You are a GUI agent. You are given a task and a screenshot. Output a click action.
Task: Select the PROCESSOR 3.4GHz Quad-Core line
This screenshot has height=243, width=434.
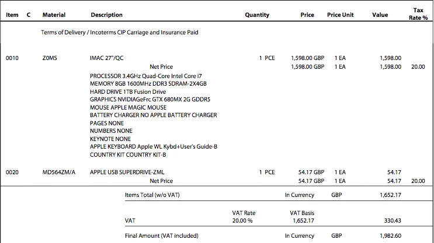tap(146, 76)
